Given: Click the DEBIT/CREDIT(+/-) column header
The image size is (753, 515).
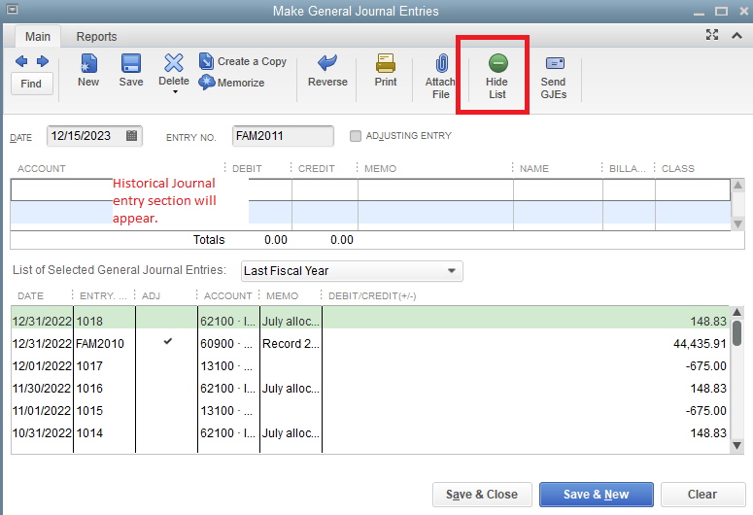Looking at the screenshot, I should [372, 296].
